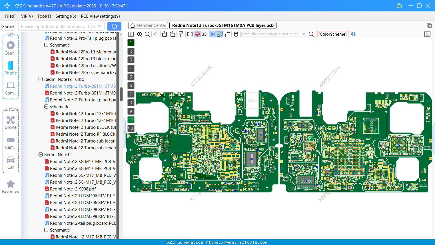
Task: Click the Drone category icon in sidebar
Action: point(10,120)
